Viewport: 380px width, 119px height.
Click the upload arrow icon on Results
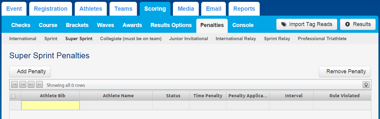click(348, 24)
